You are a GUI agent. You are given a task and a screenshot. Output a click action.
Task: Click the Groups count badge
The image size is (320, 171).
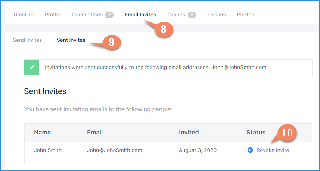point(192,15)
